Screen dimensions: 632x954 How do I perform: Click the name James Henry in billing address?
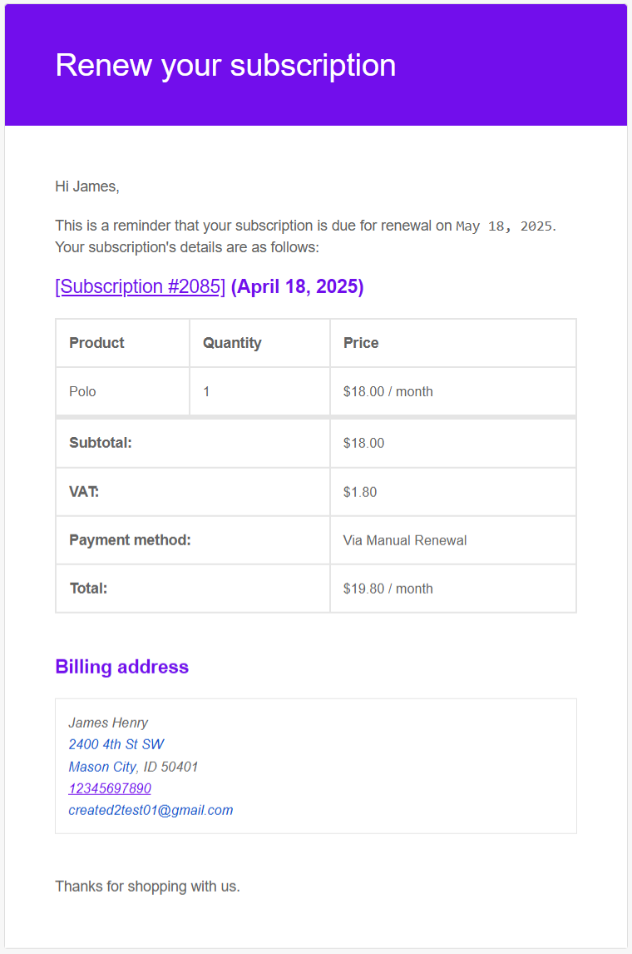tap(108, 723)
